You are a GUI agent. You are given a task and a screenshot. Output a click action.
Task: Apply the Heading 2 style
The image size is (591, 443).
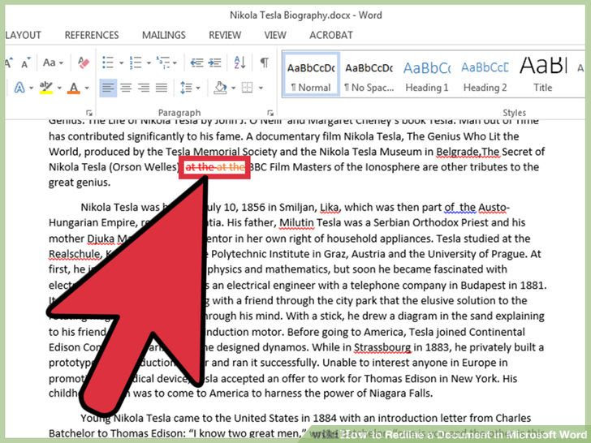tap(485, 75)
